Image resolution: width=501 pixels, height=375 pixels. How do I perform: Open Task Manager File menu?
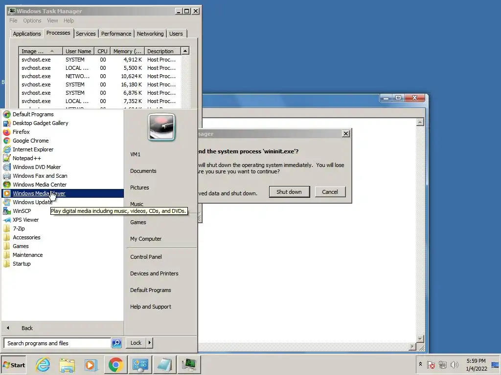(13, 21)
